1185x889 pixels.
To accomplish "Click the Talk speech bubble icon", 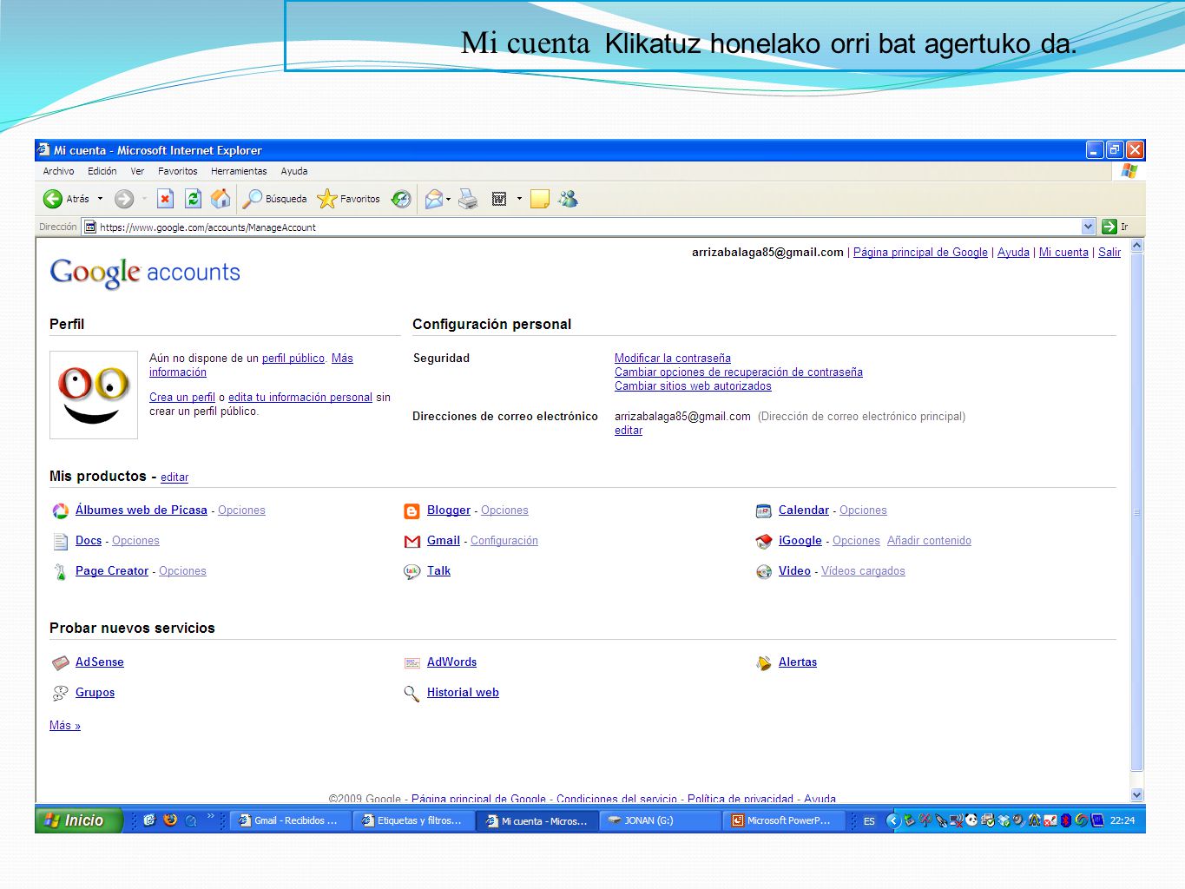I will (411, 572).
